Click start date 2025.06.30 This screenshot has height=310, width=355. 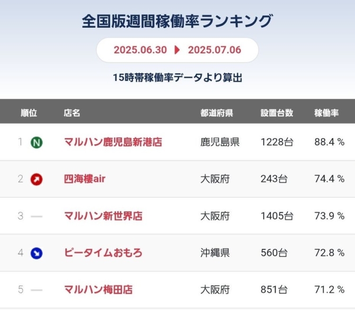(x=140, y=50)
